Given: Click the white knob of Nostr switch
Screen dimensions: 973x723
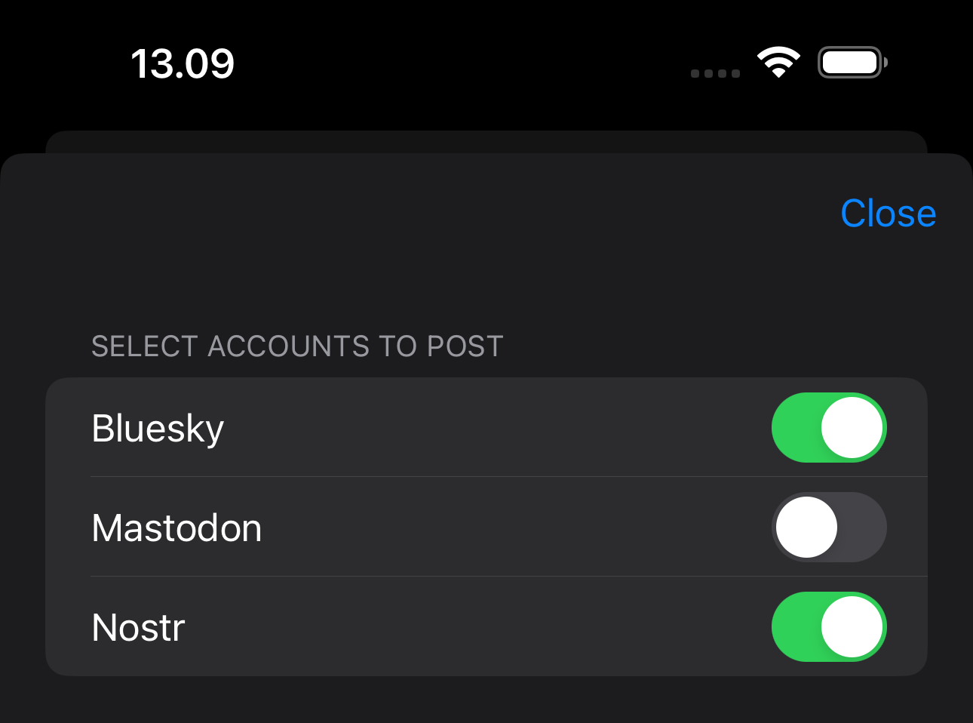Looking at the screenshot, I should [x=852, y=627].
